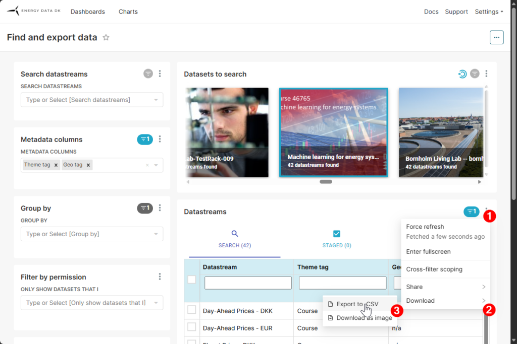Open the Group by select dropdown
The height and width of the screenshot is (344, 517).
click(x=92, y=234)
